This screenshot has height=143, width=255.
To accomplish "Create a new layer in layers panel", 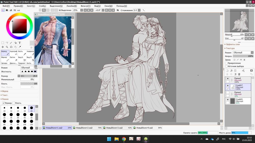I will pos(227,70).
